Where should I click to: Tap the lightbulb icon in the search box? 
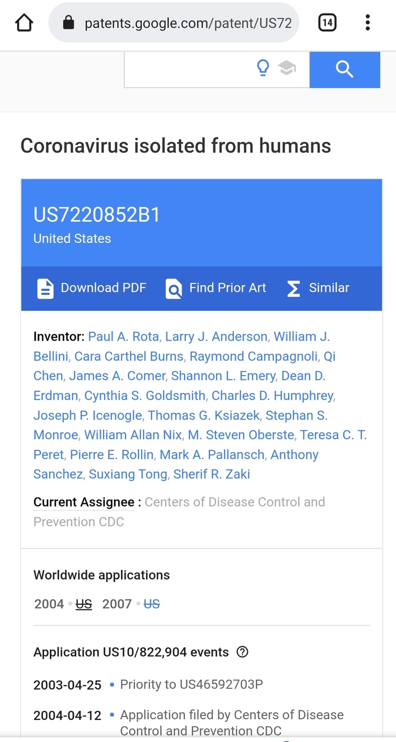[263, 68]
